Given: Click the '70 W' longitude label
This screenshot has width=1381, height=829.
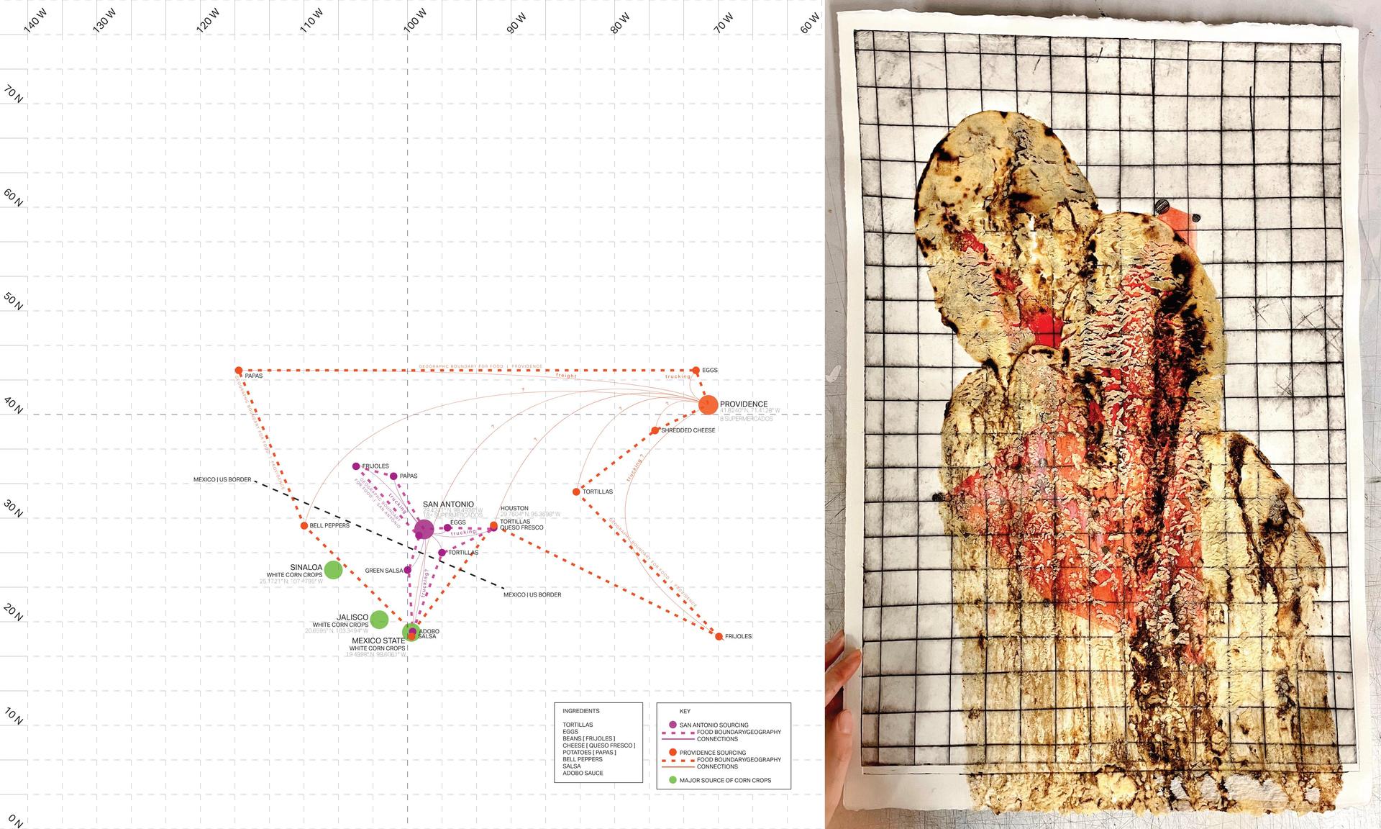Looking at the screenshot, I should pyautogui.click(x=724, y=23).
